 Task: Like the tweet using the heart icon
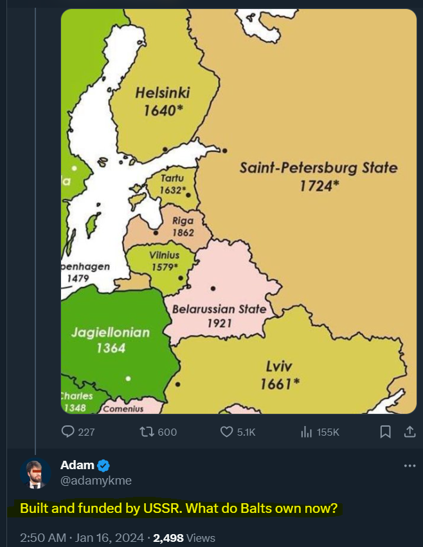point(227,432)
